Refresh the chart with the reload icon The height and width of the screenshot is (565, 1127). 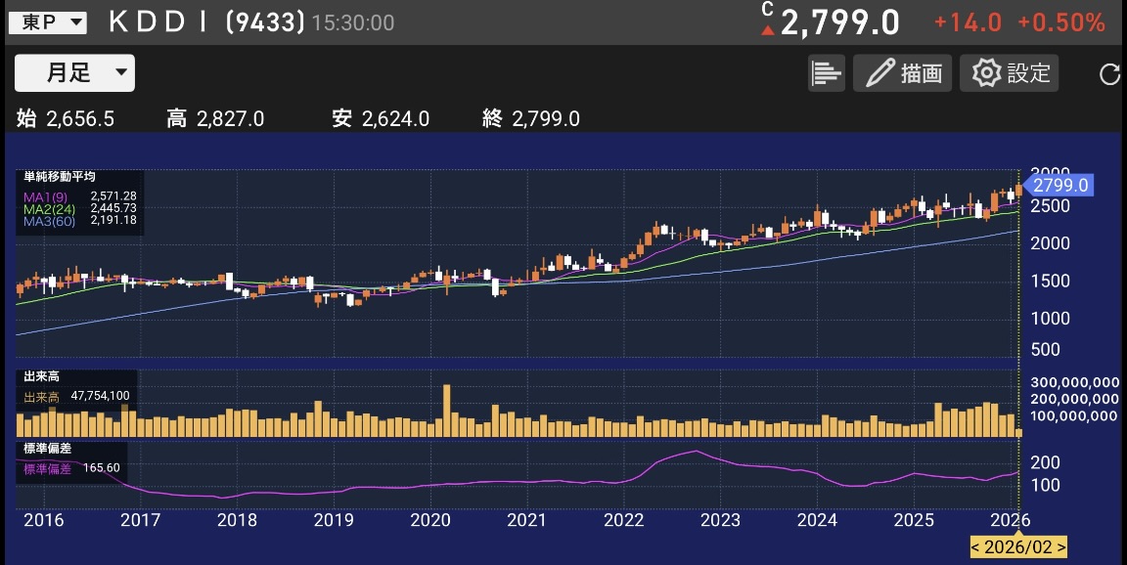point(1107,72)
